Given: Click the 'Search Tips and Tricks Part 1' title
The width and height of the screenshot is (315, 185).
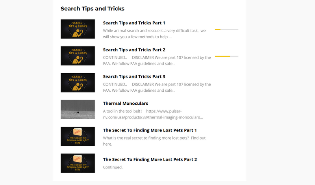Looking at the screenshot, I should click(134, 23).
